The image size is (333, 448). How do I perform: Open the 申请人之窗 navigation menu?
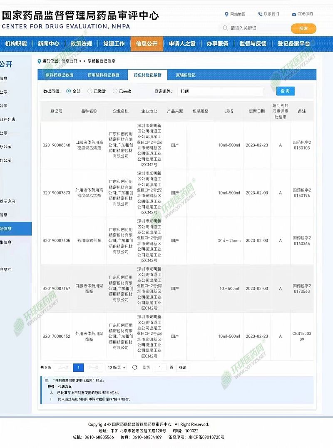coord(182,44)
